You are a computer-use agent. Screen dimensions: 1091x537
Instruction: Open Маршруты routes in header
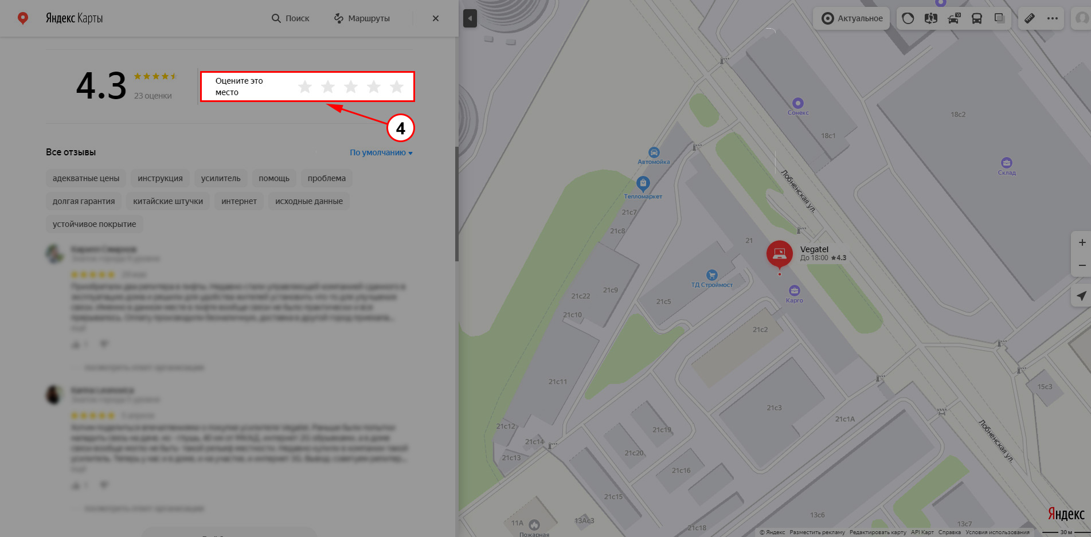coord(362,18)
